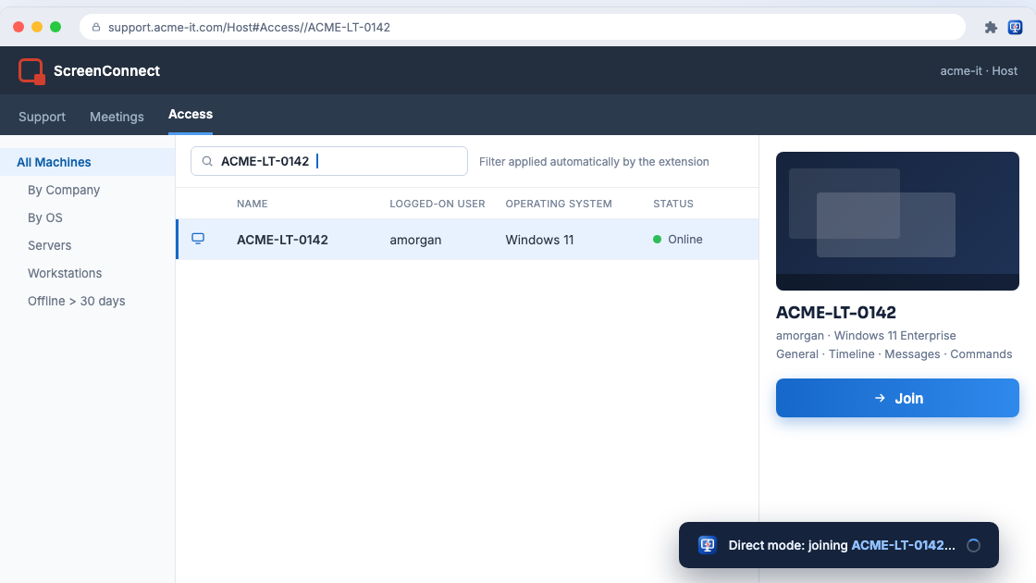
Task: Click the Online status text
Action: point(684,240)
